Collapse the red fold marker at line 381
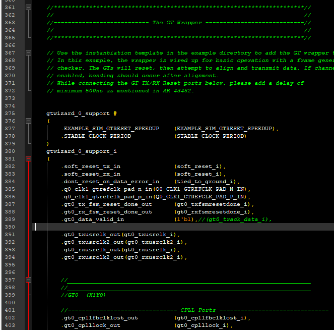The width and height of the screenshot is (334, 330). [28, 159]
